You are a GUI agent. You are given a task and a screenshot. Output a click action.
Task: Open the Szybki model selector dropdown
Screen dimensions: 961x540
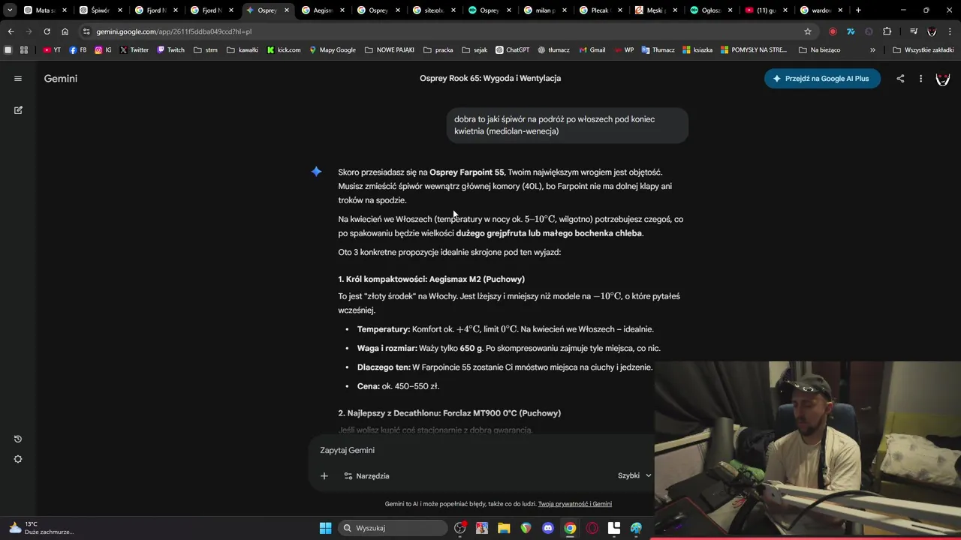[634, 475]
